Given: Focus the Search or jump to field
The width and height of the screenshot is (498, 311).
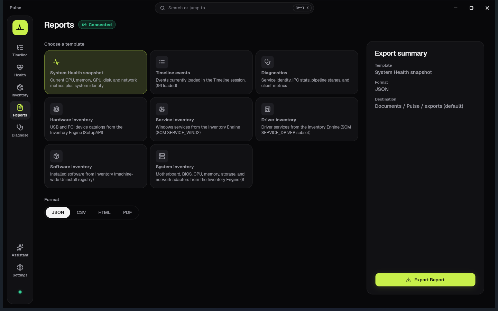Looking at the screenshot, I should [x=234, y=8].
